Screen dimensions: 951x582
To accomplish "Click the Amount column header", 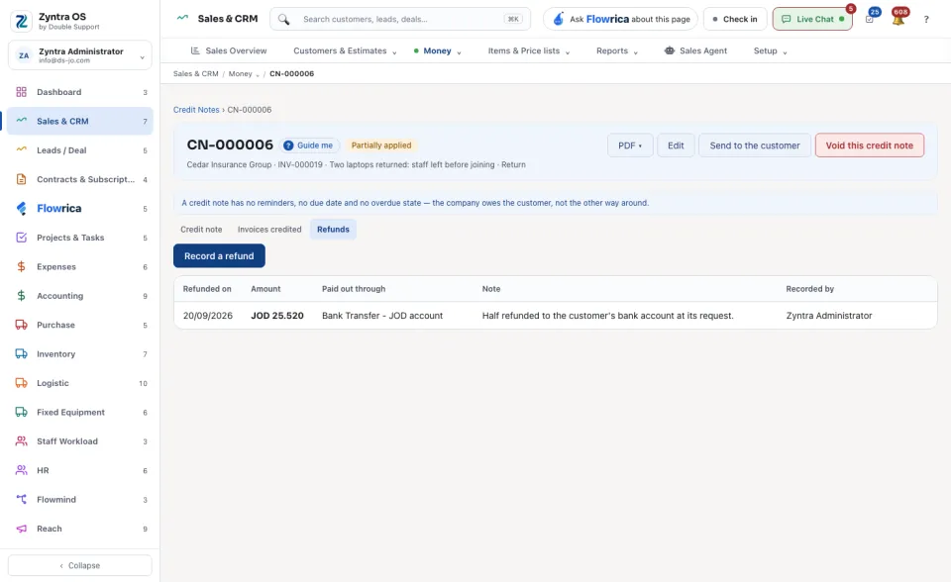I will (x=265, y=289).
